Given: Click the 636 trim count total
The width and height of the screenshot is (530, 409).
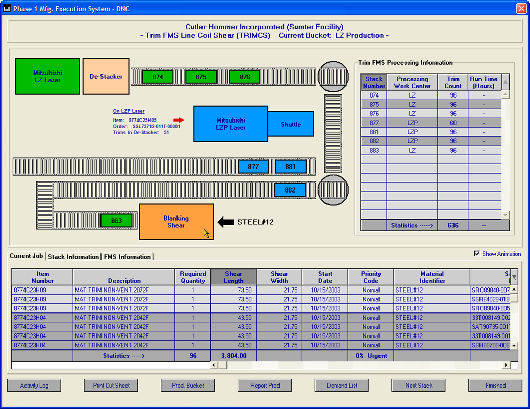Looking at the screenshot, I should pyautogui.click(x=453, y=225).
